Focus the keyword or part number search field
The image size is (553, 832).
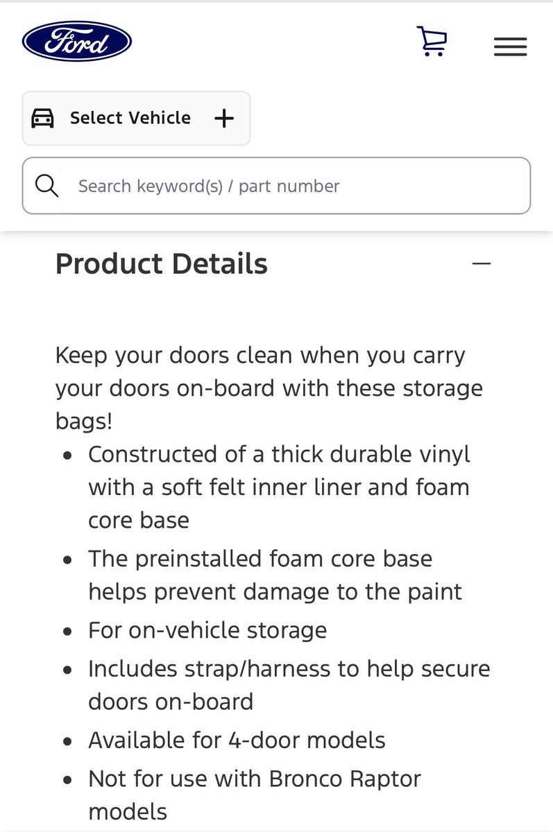(291, 186)
